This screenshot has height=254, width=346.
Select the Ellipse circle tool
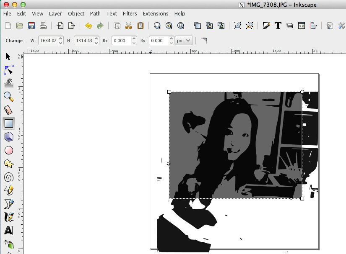point(9,150)
